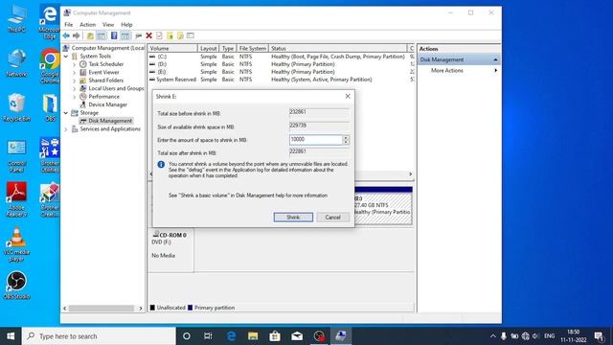Click the Properties checkmark sheet toolbar icon

click(x=159, y=35)
